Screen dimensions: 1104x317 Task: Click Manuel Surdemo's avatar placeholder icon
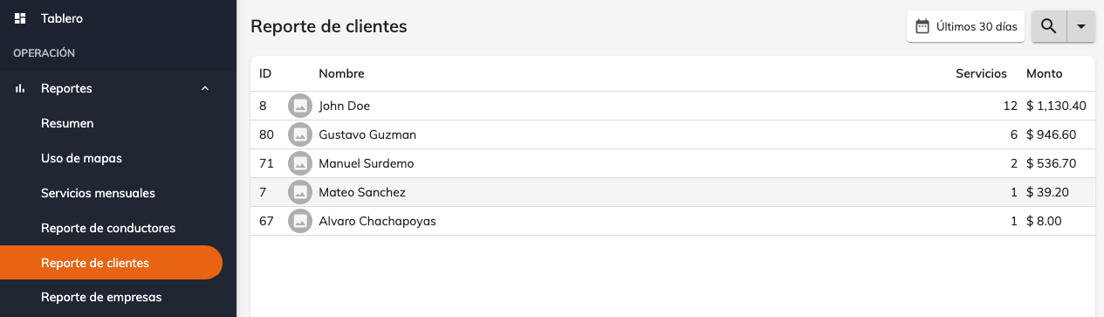coord(300,163)
